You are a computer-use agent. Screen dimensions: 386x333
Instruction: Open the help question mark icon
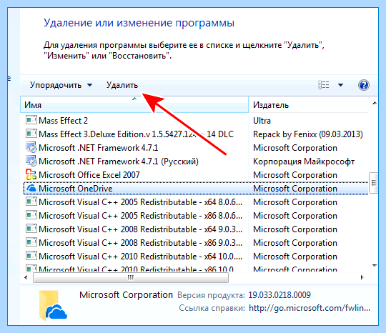click(x=364, y=85)
